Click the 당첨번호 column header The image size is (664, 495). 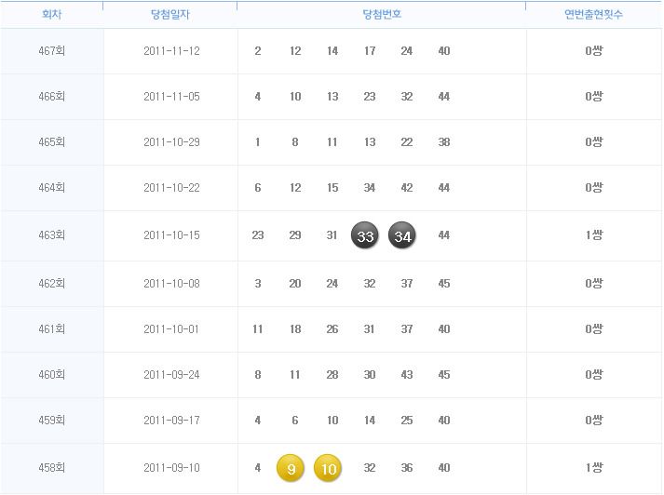[x=382, y=14]
